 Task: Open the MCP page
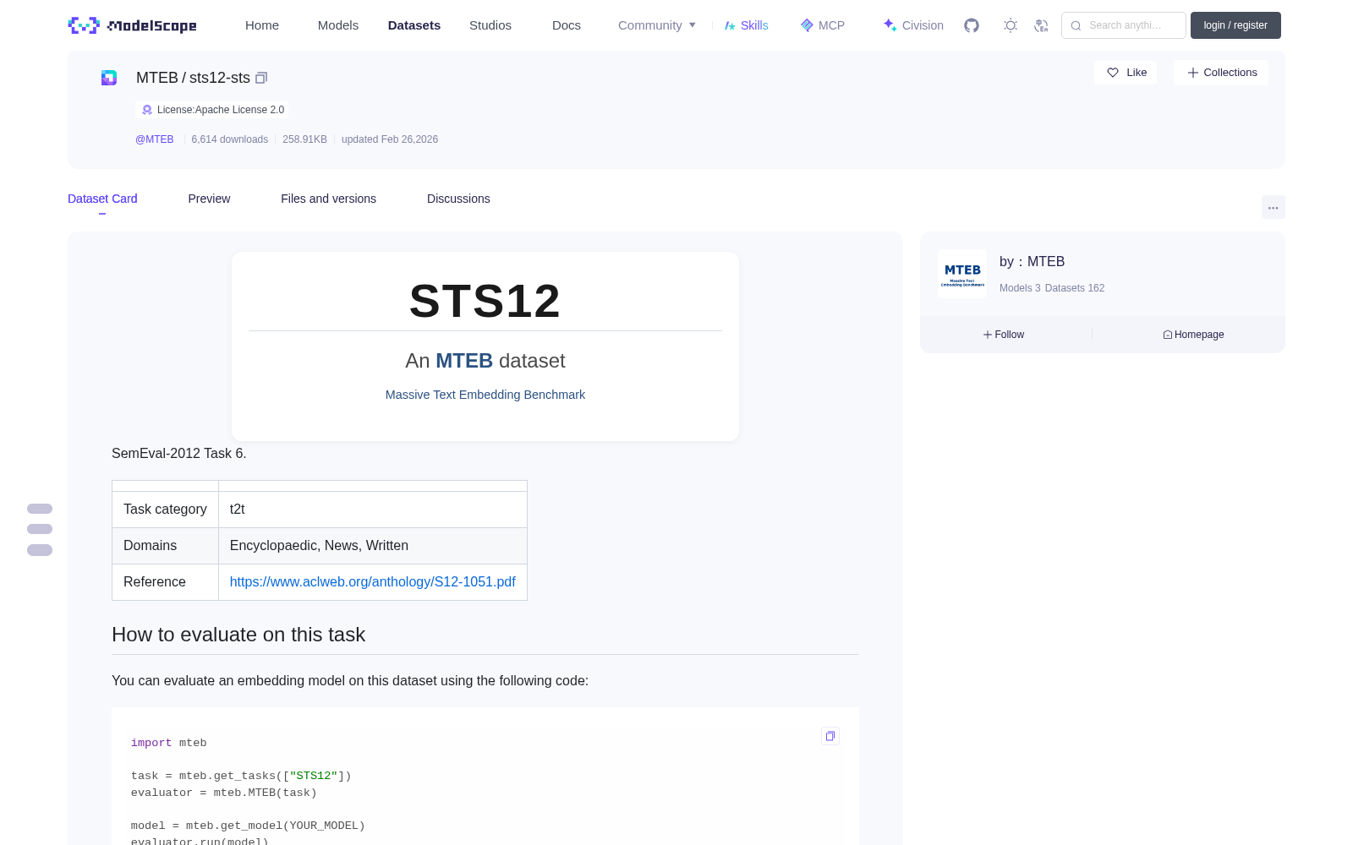(822, 25)
